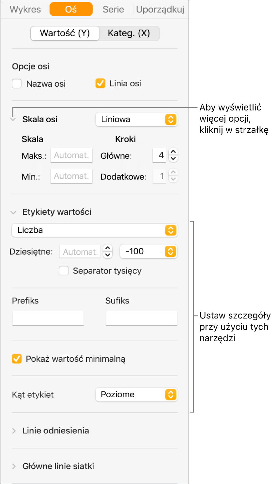Decrease the Dziesiętne decimals stepper
The image size is (276, 484).
pos(108,255)
